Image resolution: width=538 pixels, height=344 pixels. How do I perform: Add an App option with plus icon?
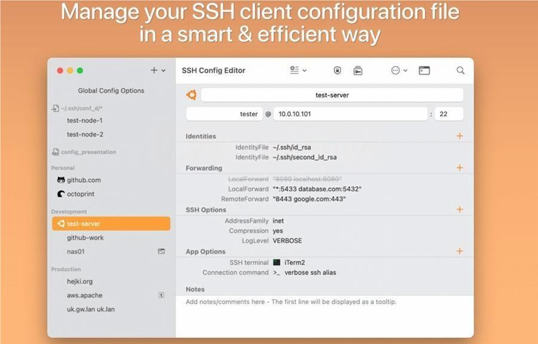pos(460,251)
